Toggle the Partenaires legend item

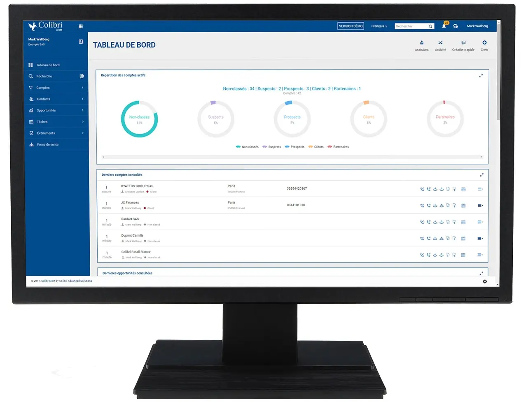(338, 147)
